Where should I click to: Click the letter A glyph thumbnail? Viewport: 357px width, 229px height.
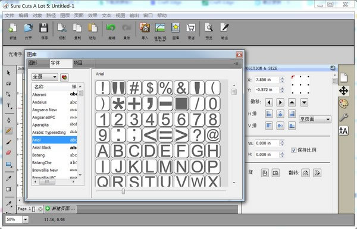[x=103, y=151]
